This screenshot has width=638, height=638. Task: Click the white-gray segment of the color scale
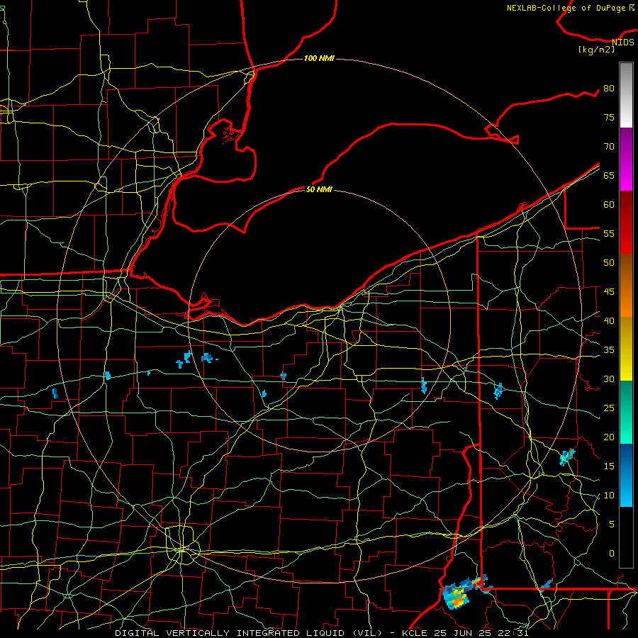(x=626, y=95)
